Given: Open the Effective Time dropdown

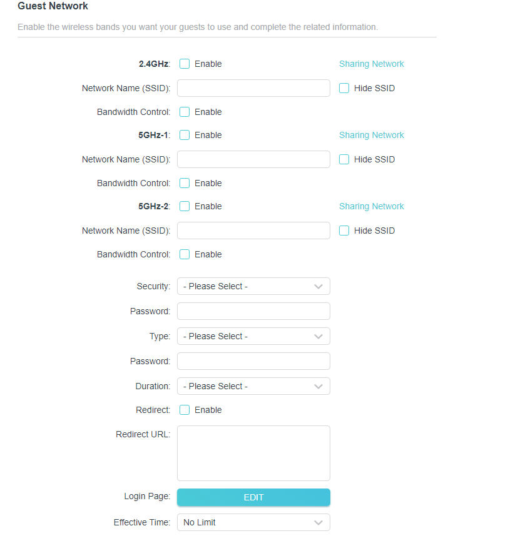Looking at the screenshot, I should point(253,522).
